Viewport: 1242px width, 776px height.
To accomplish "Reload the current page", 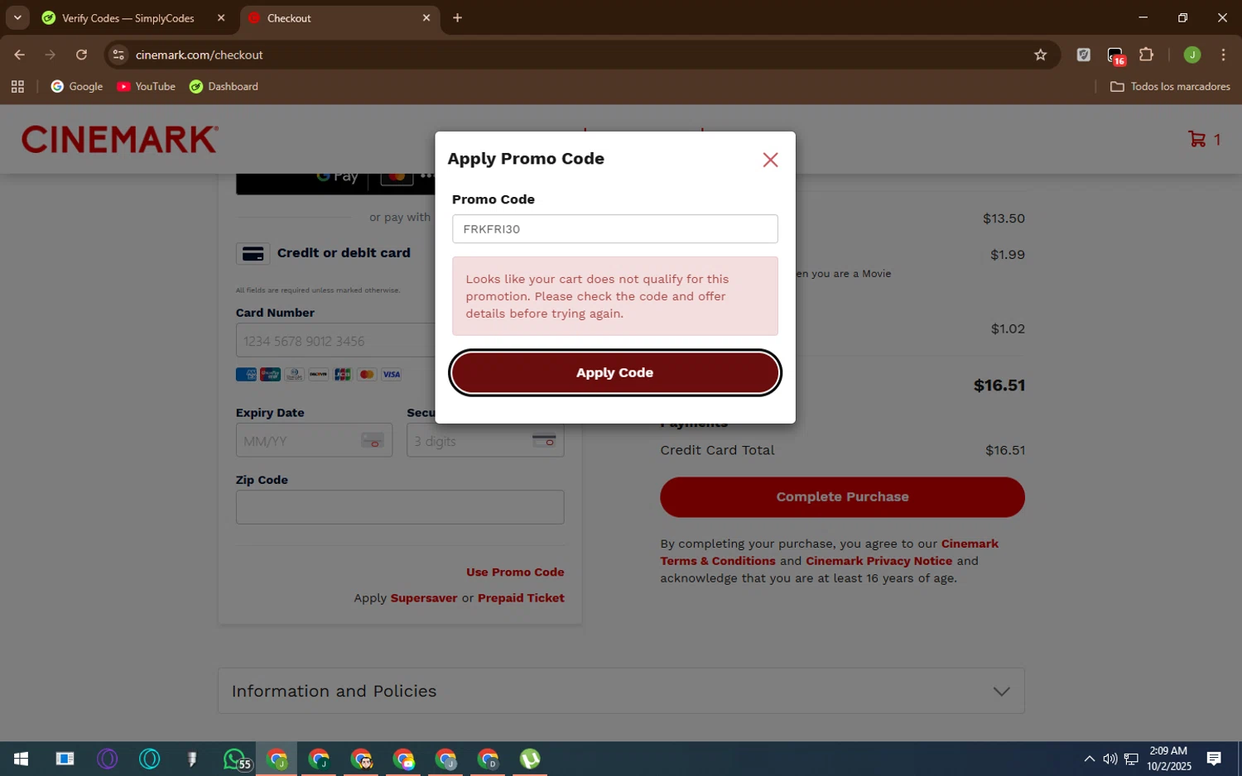I will [81, 55].
